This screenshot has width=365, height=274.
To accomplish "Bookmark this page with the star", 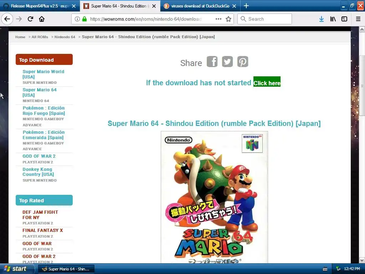I will [228, 19].
